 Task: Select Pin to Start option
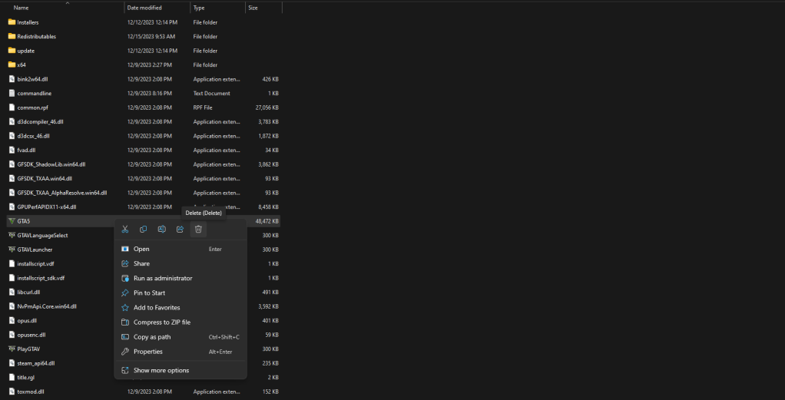[x=149, y=293]
